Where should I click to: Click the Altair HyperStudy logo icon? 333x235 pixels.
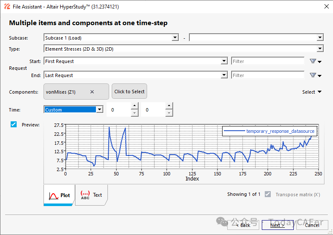pyautogui.click(x=7, y=6)
